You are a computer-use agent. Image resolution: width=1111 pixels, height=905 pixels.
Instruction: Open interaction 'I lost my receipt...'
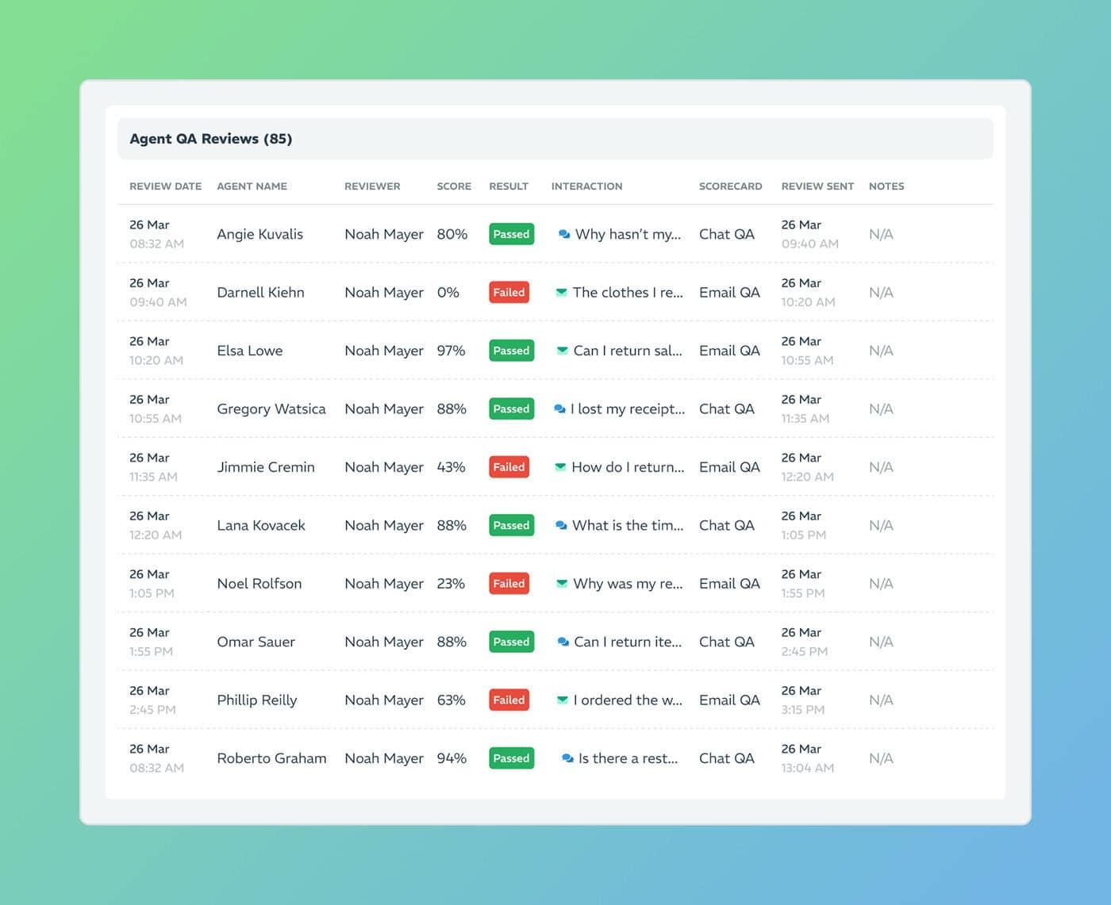coord(627,408)
